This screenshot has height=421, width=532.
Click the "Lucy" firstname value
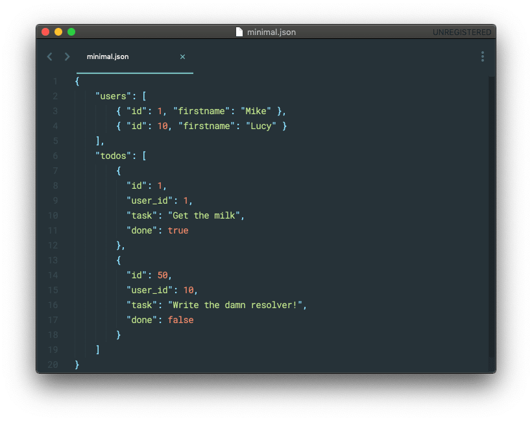[x=262, y=126]
